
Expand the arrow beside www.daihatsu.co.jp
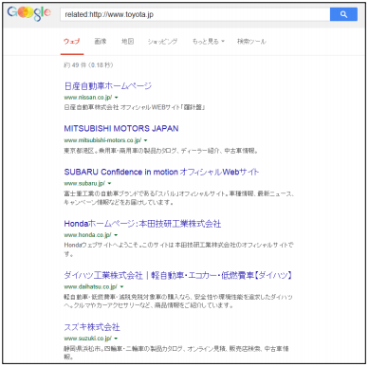click(x=121, y=287)
